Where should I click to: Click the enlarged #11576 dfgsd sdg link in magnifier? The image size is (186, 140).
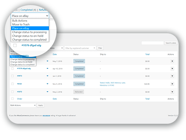pyautogui.click(x=31, y=45)
